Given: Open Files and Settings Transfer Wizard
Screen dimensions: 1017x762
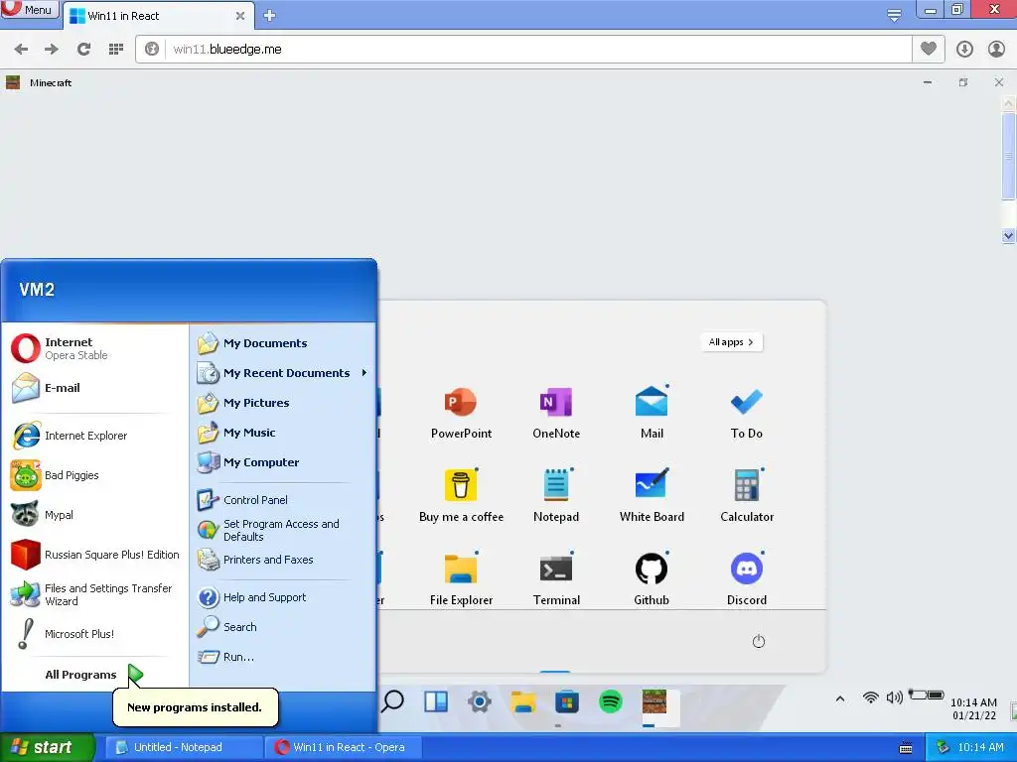Looking at the screenshot, I should click(94, 594).
